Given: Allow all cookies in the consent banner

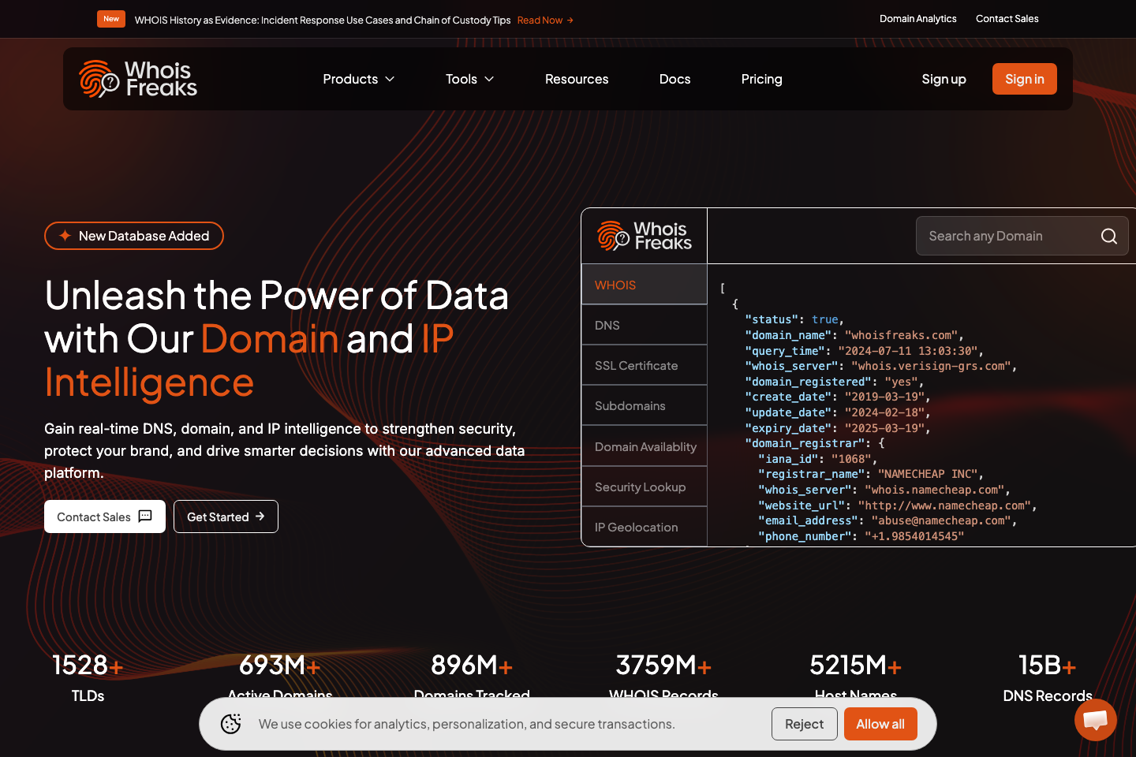Looking at the screenshot, I should [880, 723].
